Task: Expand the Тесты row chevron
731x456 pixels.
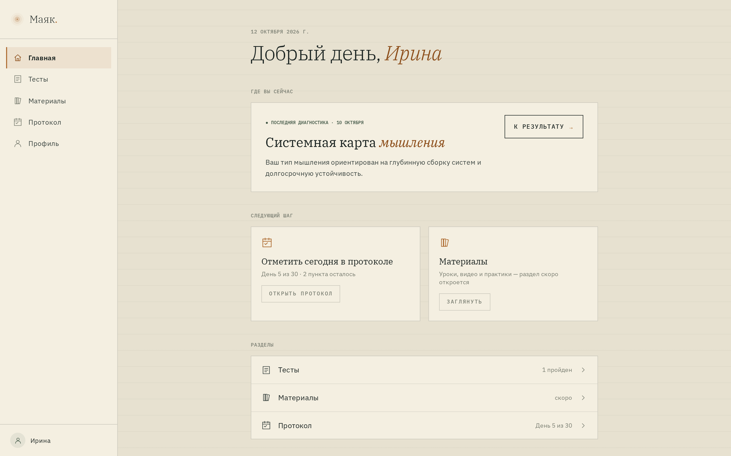Action: pos(583,370)
